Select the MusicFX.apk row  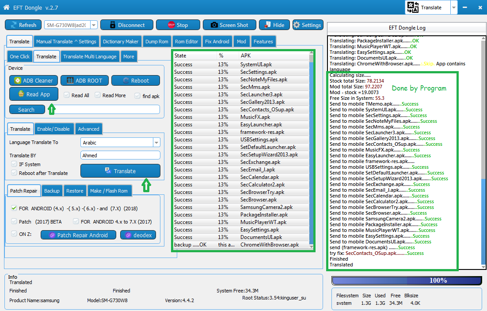241,117
